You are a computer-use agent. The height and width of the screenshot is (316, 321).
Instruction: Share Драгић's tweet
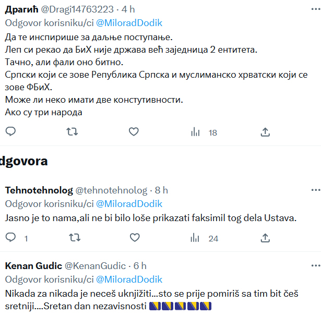click(265, 132)
